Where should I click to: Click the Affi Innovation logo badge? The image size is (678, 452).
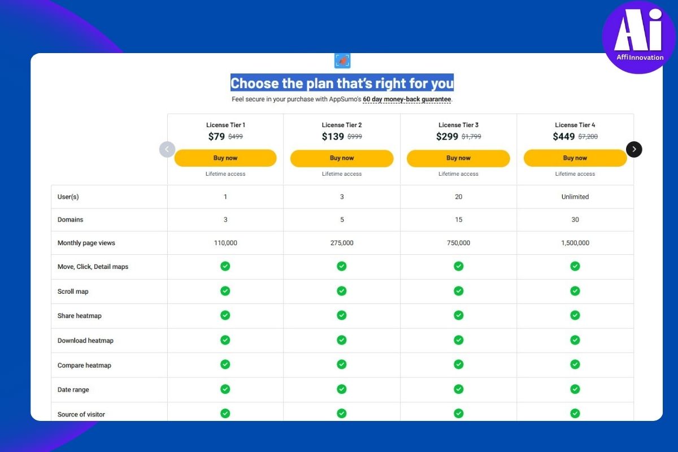(x=639, y=37)
